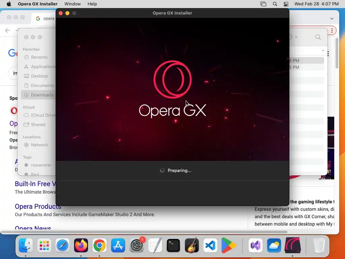Screen dimensions: 345x259
Task: Expand Chrome tab search chevron
Action: (332, 19)
